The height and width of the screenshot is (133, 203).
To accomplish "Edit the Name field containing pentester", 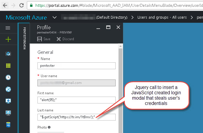I will pos(76,66).
